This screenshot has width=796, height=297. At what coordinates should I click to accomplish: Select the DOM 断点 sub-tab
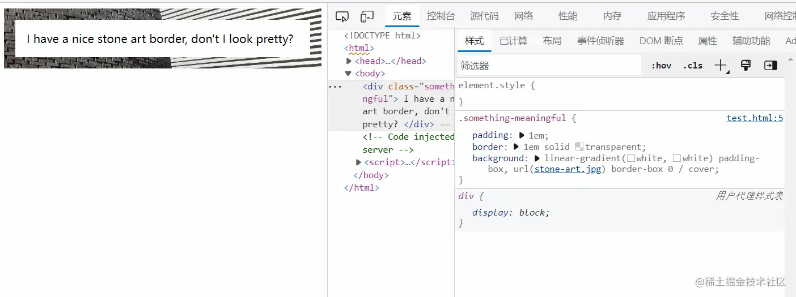point(661,41)
